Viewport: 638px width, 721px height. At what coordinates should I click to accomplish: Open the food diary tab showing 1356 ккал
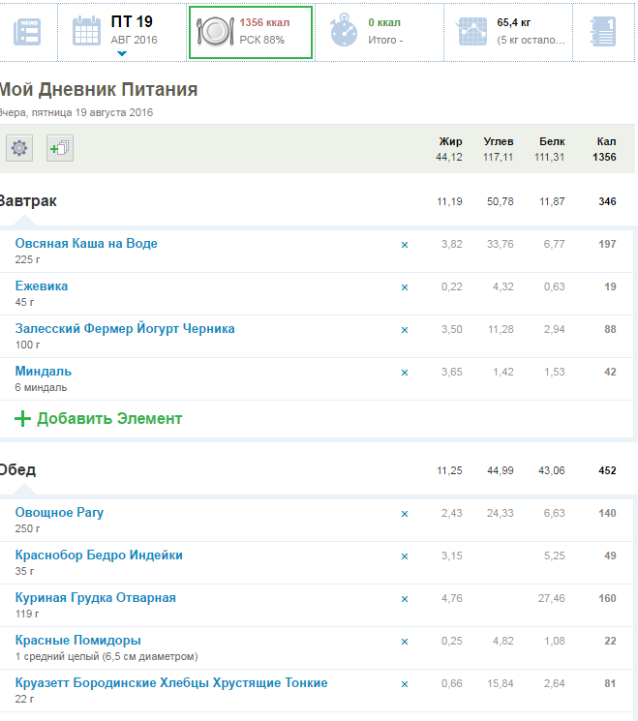point(251,32)
